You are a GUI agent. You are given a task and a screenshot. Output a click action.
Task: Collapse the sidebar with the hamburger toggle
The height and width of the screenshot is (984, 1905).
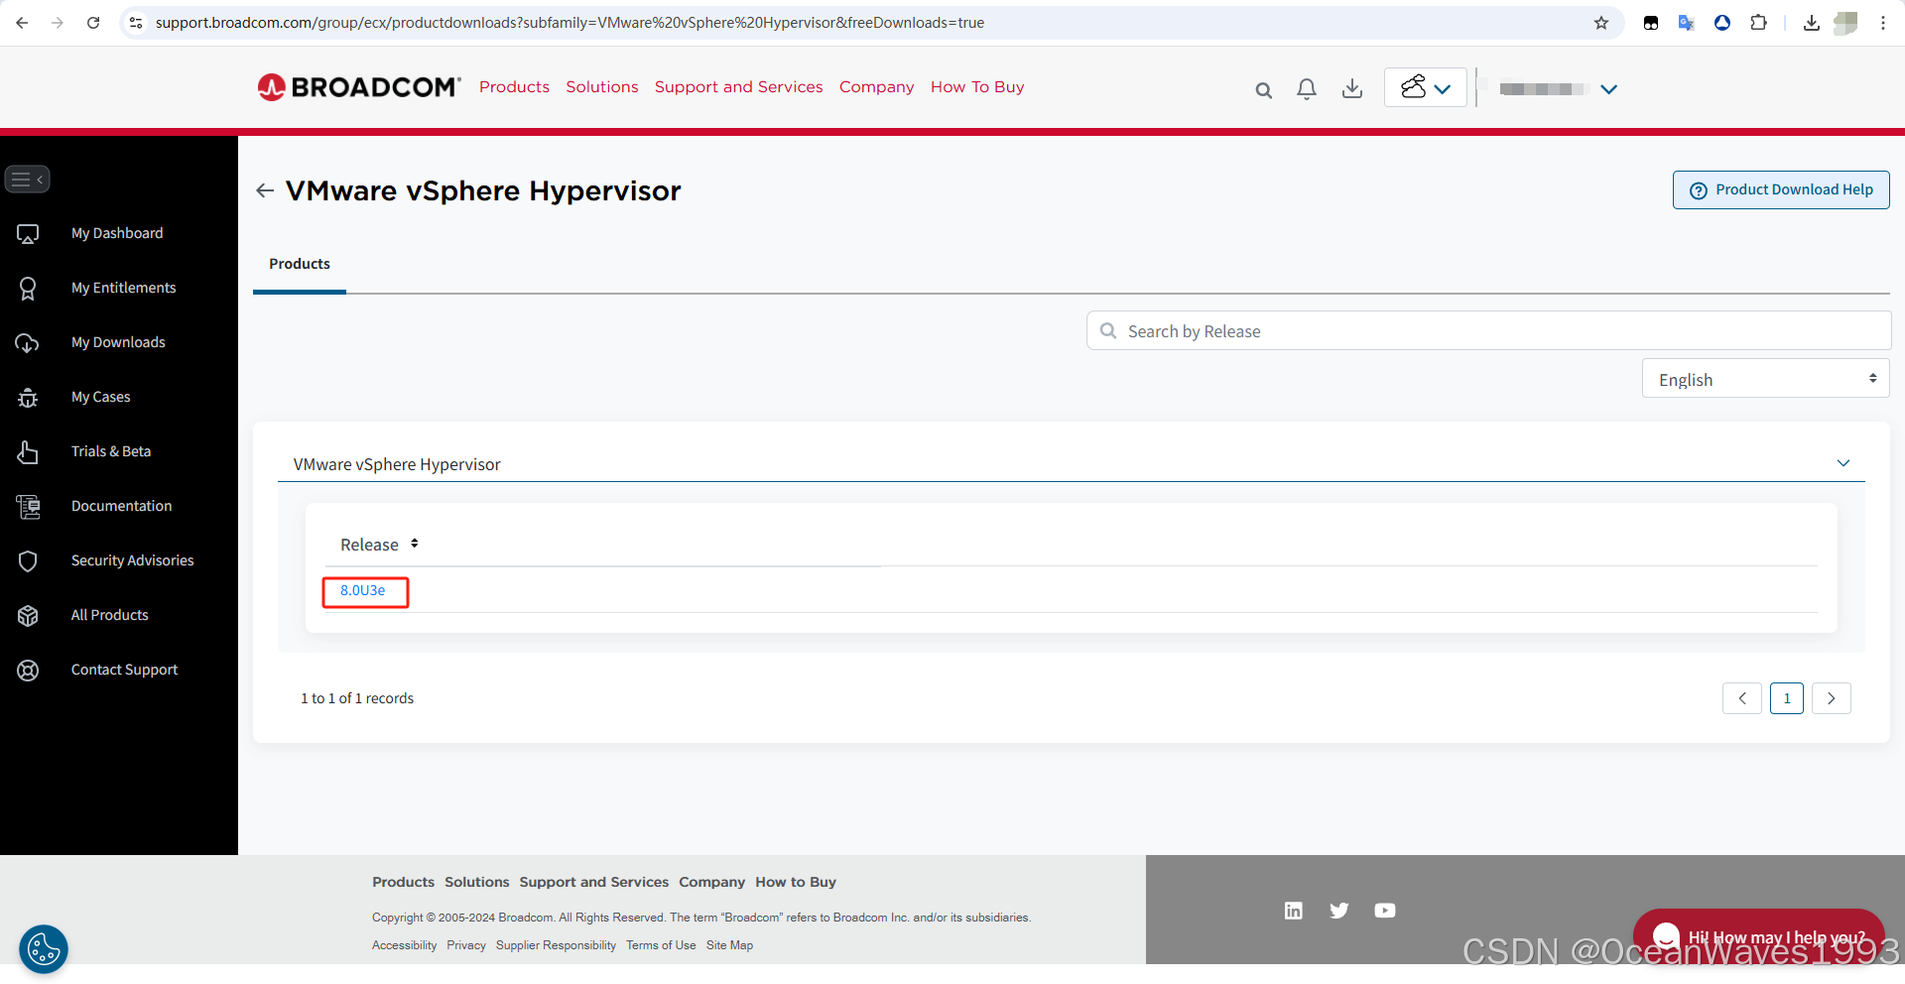(28, 180)
